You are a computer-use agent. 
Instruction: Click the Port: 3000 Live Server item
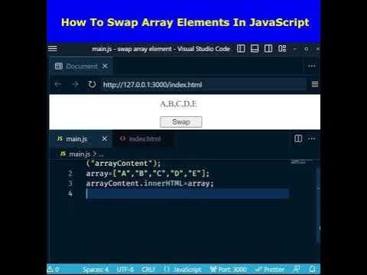[228, 270]
